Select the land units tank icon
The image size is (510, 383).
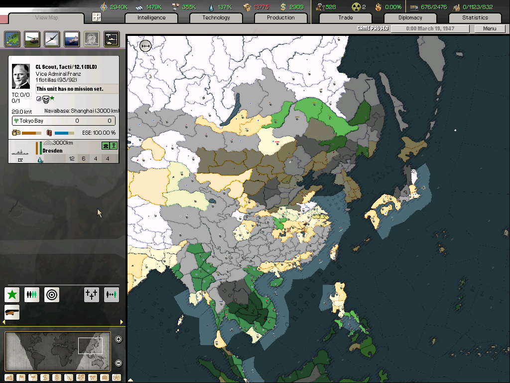(32, 38)
